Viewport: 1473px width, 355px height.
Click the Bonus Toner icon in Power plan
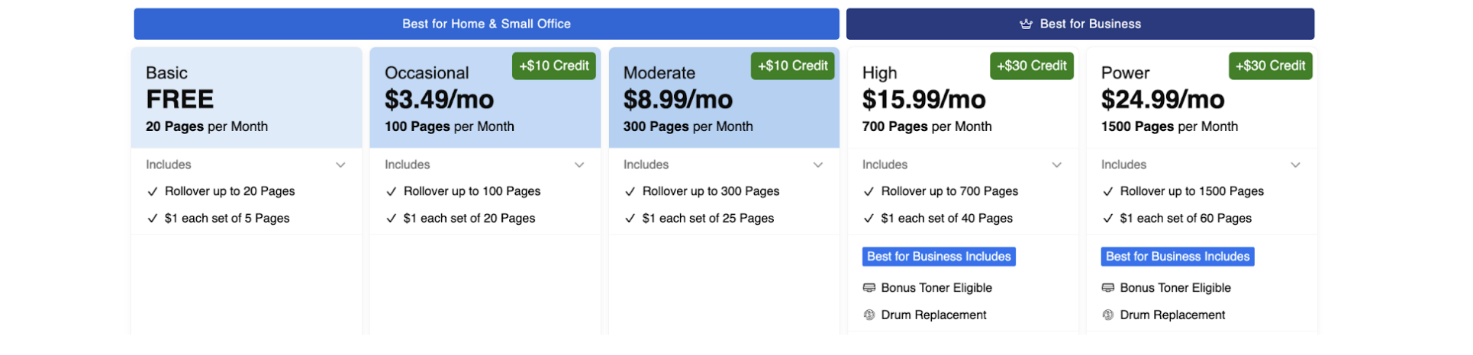(1107, 288)
